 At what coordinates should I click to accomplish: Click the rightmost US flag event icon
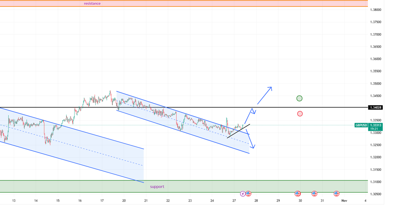(x=337, y=194)
